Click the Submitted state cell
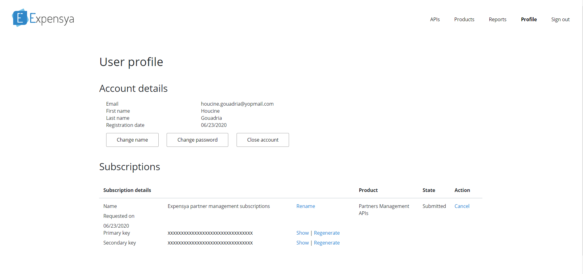The image size is (583, 274). click(434, 206)
